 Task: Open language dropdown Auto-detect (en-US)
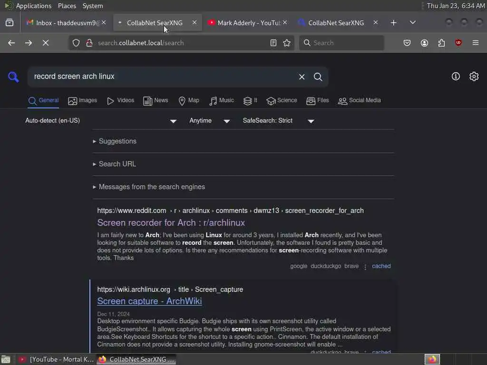coord(101,121)
